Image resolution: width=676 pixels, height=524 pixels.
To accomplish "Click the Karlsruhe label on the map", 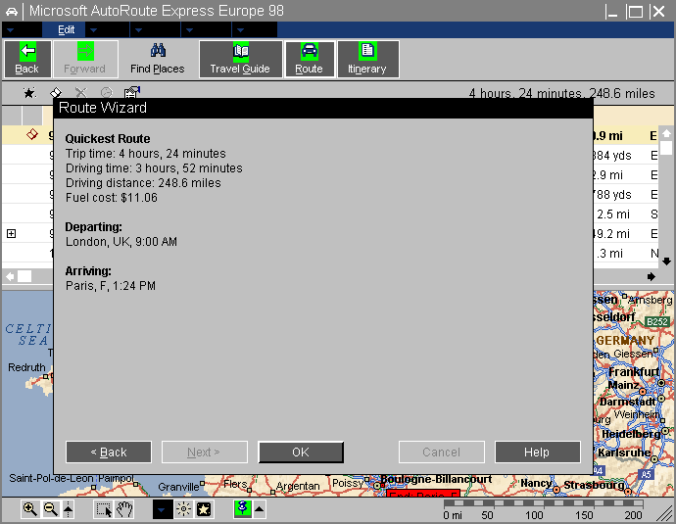I will (624, 453).
